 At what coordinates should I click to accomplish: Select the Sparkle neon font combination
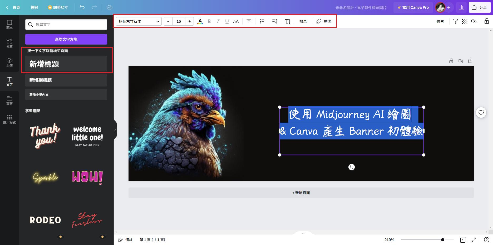[45, 177]
